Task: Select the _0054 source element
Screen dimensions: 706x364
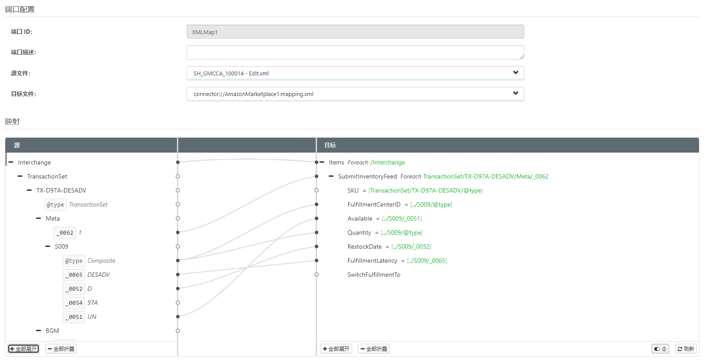Action: [74, 303]
